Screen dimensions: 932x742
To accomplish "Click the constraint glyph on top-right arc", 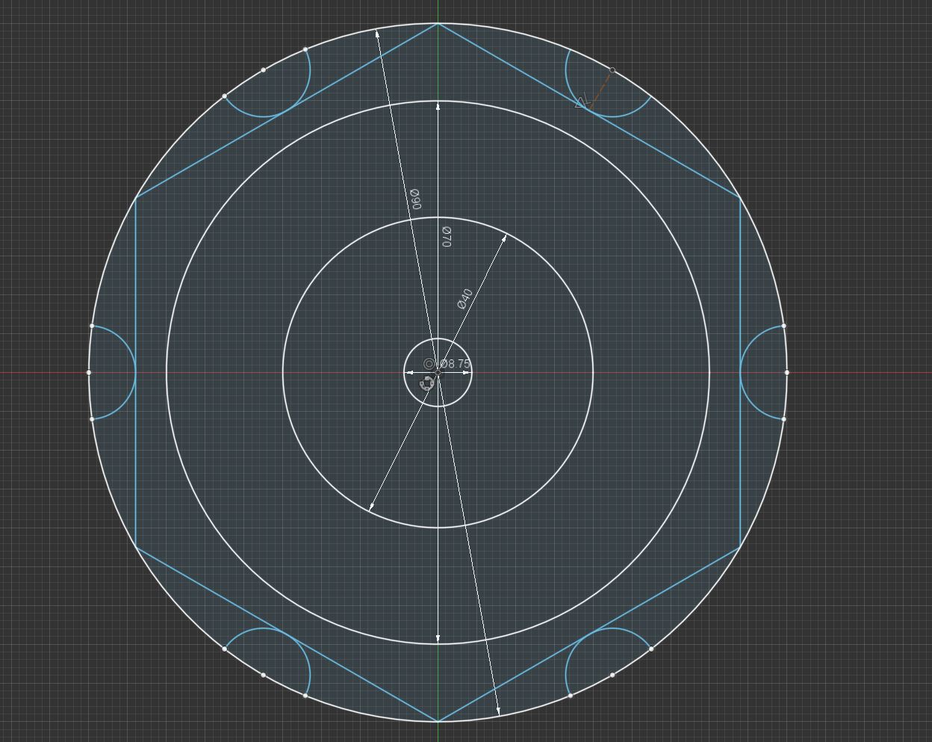I will pyautogui.click(x=582, y=102).
